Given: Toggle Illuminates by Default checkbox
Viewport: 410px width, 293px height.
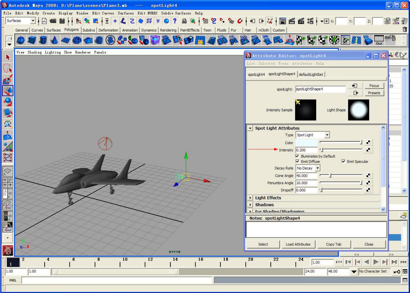Looking at the screenshot, I should coord(297,156).
